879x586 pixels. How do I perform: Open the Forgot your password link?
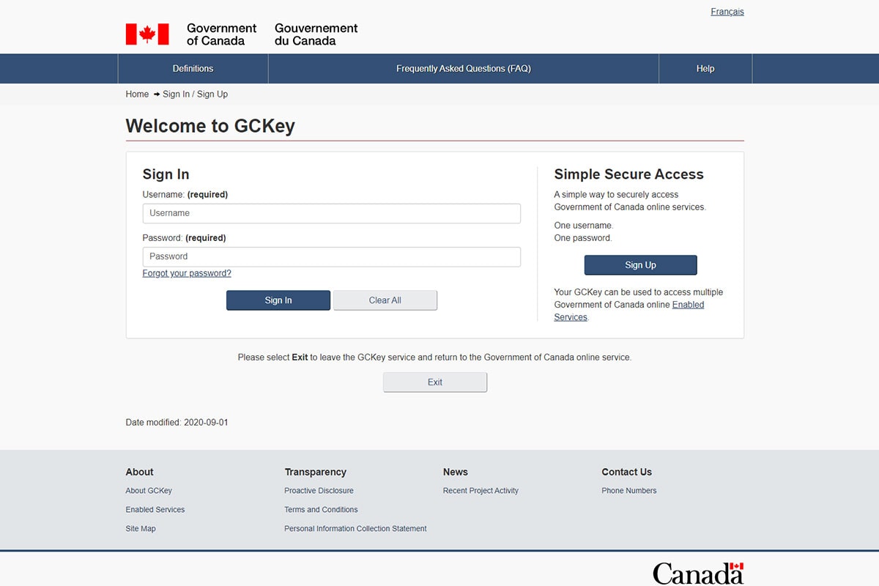186,272
